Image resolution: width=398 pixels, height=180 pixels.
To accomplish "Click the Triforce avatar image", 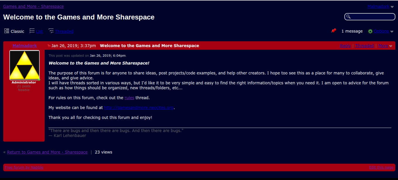I will (x=25, y=65).
